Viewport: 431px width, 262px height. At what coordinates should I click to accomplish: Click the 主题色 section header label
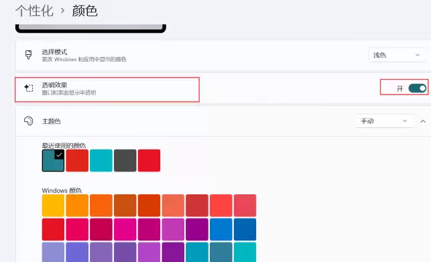pyautogui.click(x=52, y=121)
